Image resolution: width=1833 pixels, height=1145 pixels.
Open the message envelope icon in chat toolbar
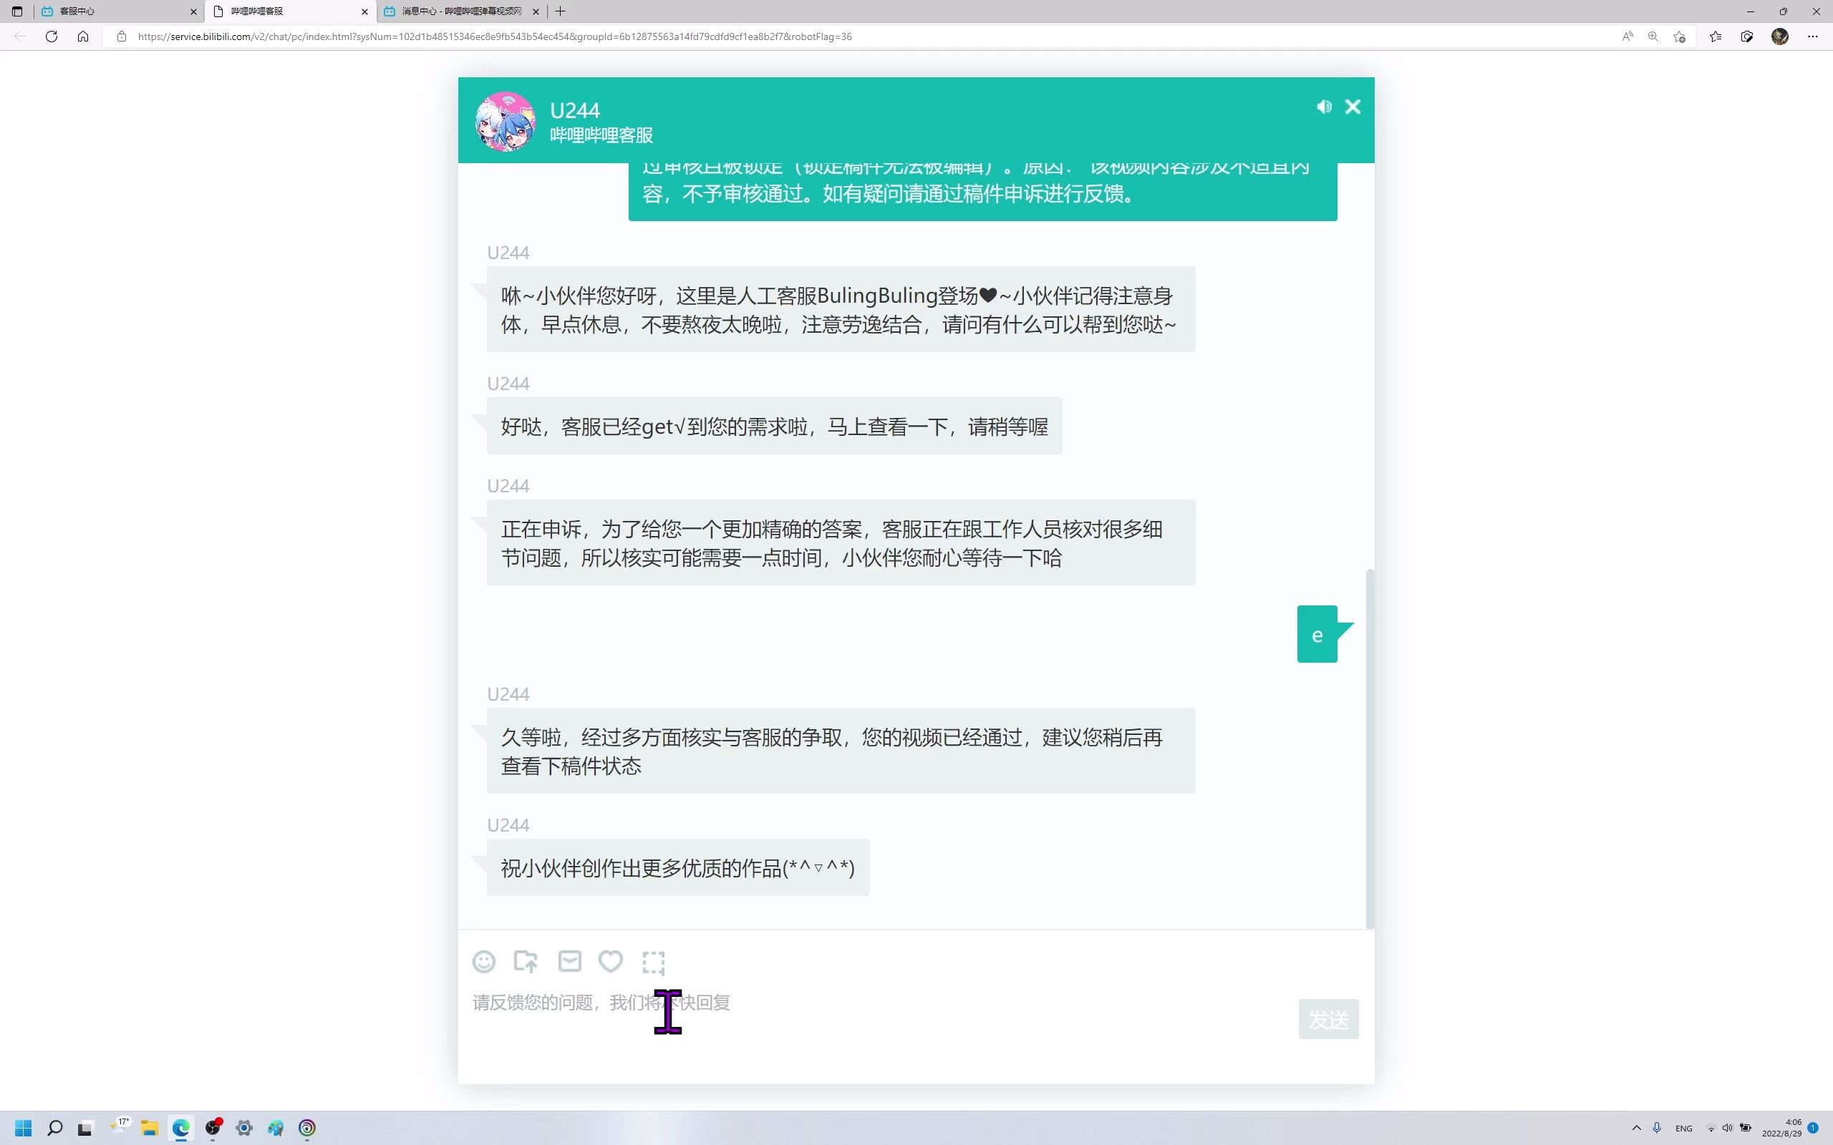pyautogui.click(x=570, y=961)
